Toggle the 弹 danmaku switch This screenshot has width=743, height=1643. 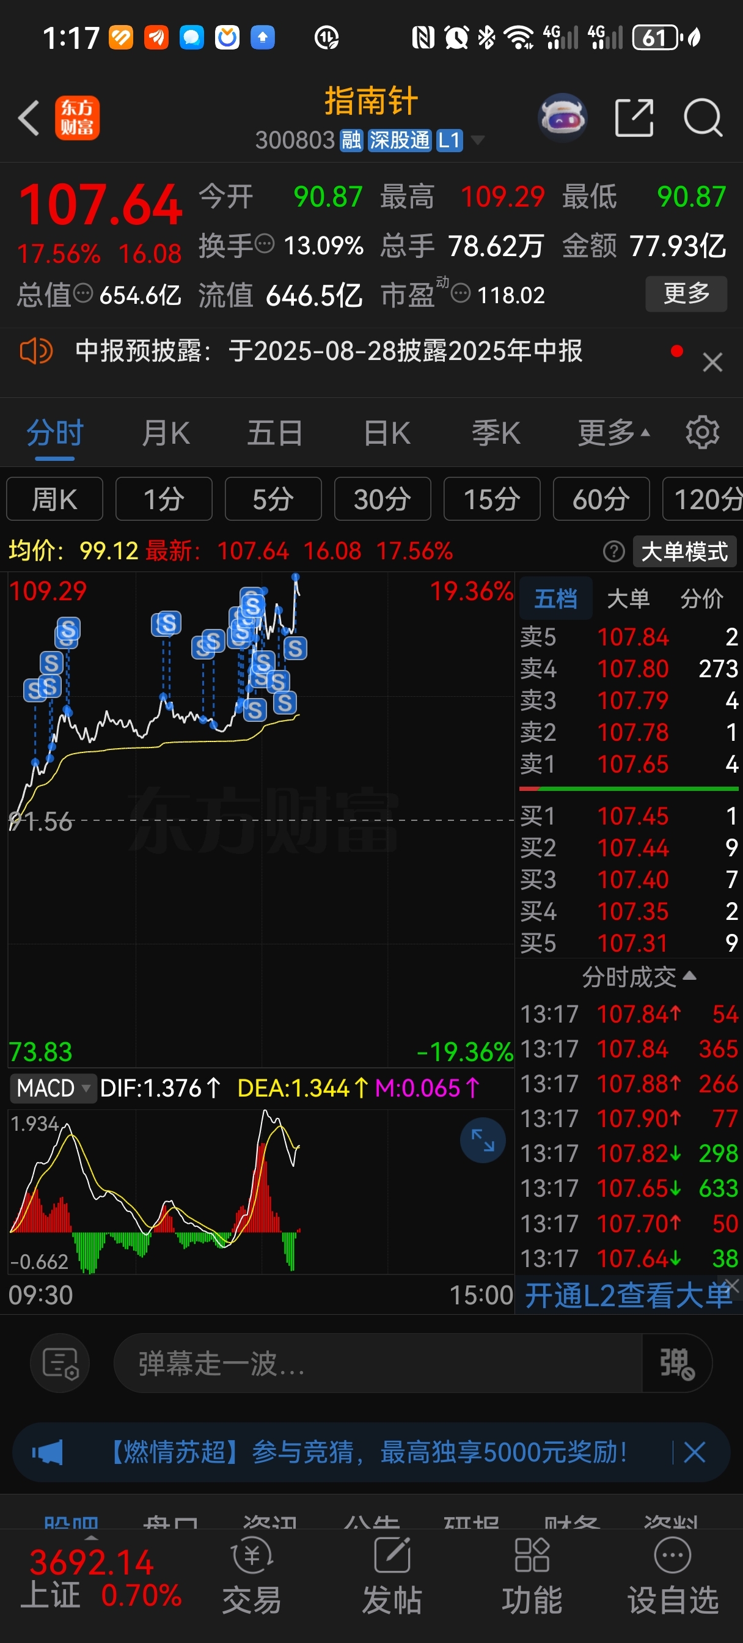tap(676, 1363)
